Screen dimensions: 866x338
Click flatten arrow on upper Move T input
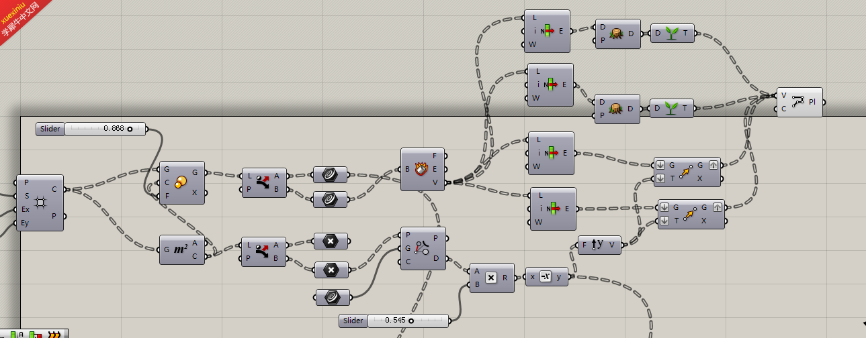[x=660, y=178]
